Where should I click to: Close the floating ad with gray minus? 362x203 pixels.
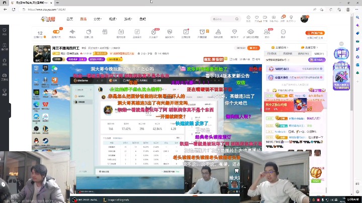[341, 44]
